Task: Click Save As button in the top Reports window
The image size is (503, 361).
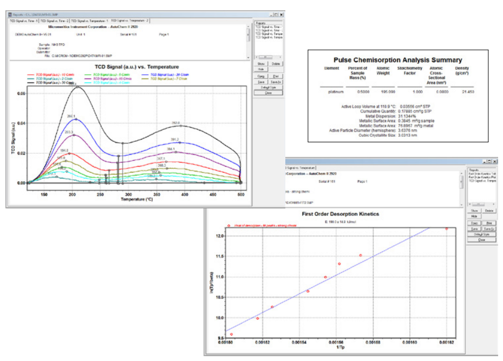Action: [276, 82]
